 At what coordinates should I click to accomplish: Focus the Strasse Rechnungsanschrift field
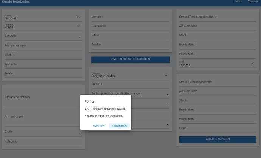point(218,17)
